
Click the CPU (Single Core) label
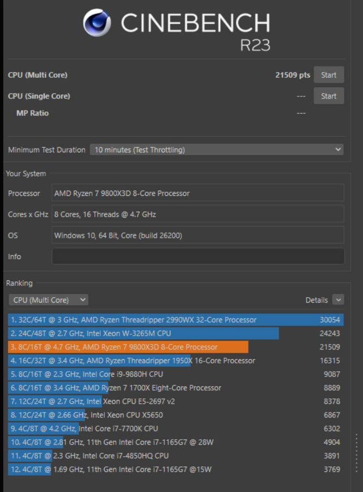tap(39, 96)
